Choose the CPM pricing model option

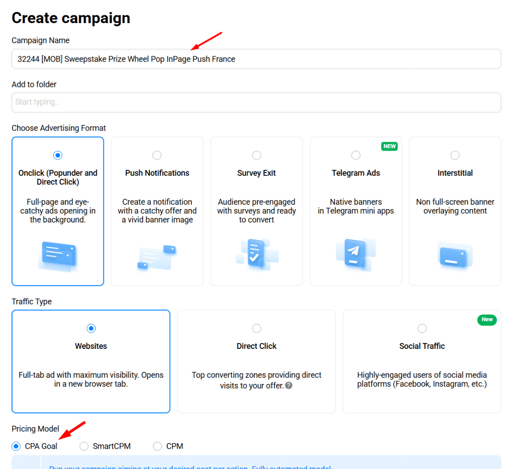pyautogui.click(x=157, y=446)
